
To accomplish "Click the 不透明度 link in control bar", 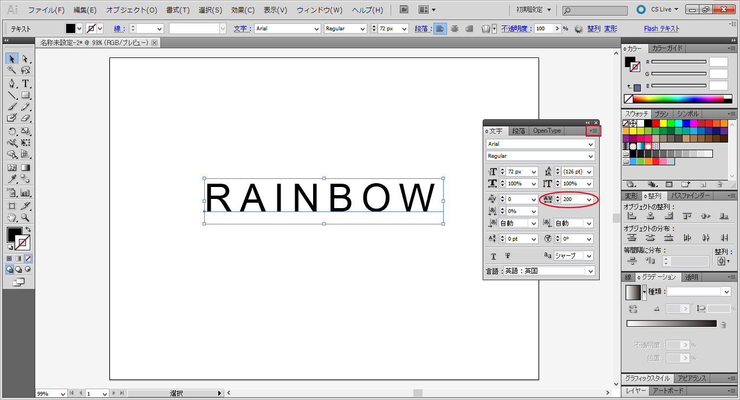I will (x=514, y=29).
